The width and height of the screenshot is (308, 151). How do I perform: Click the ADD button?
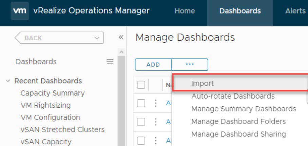click(x=153, y=64)
